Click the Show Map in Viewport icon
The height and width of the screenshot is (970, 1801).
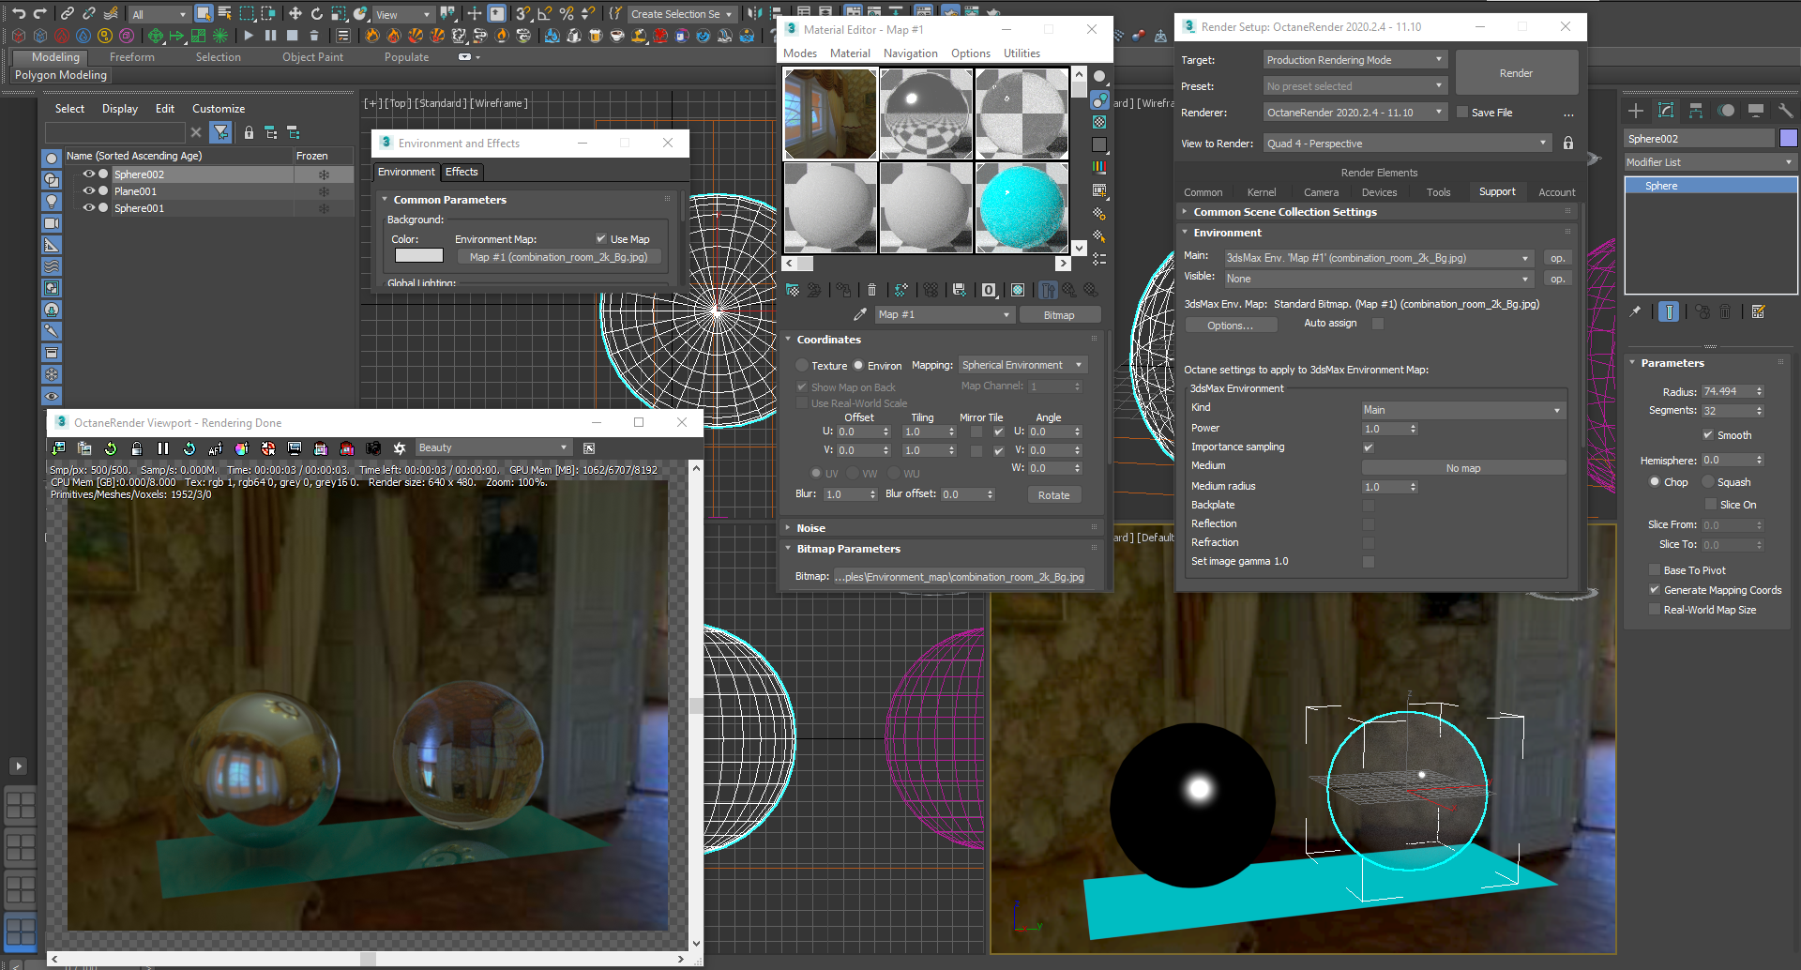(1017, 290)
